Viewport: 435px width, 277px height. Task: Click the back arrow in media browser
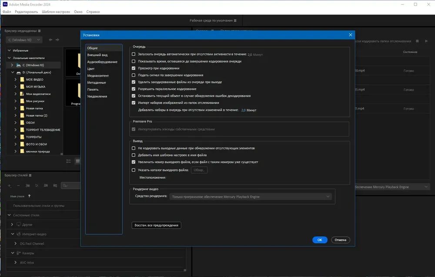[50, 40]
